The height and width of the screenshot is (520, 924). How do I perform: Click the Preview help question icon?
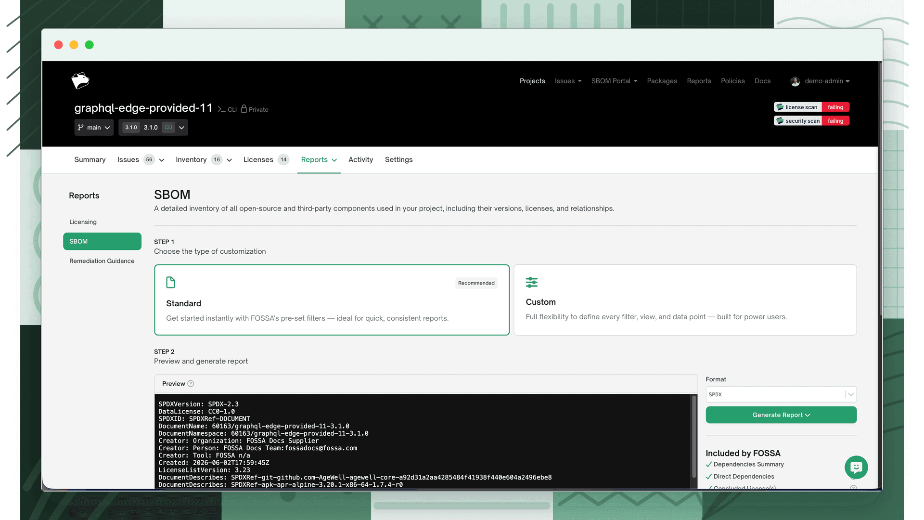click(191, 384)
